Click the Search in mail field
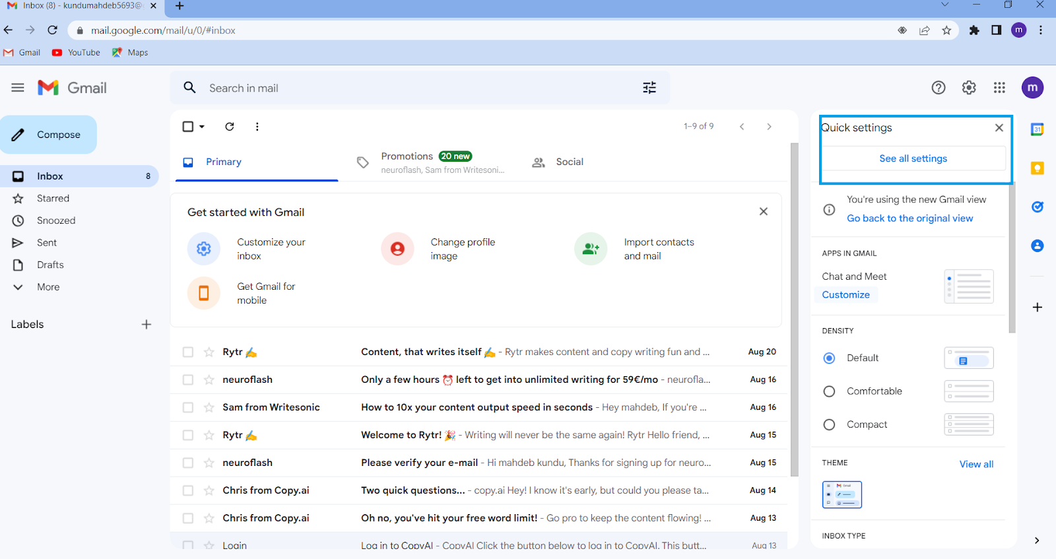The height and width of the screenshot is (559, 1056). [419, 88]
